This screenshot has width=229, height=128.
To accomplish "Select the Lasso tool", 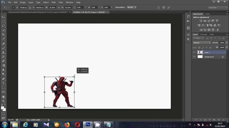I will [3, 26].
